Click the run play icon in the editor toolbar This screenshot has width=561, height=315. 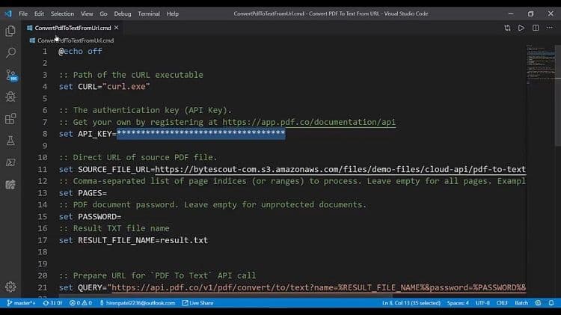[521, 28]
